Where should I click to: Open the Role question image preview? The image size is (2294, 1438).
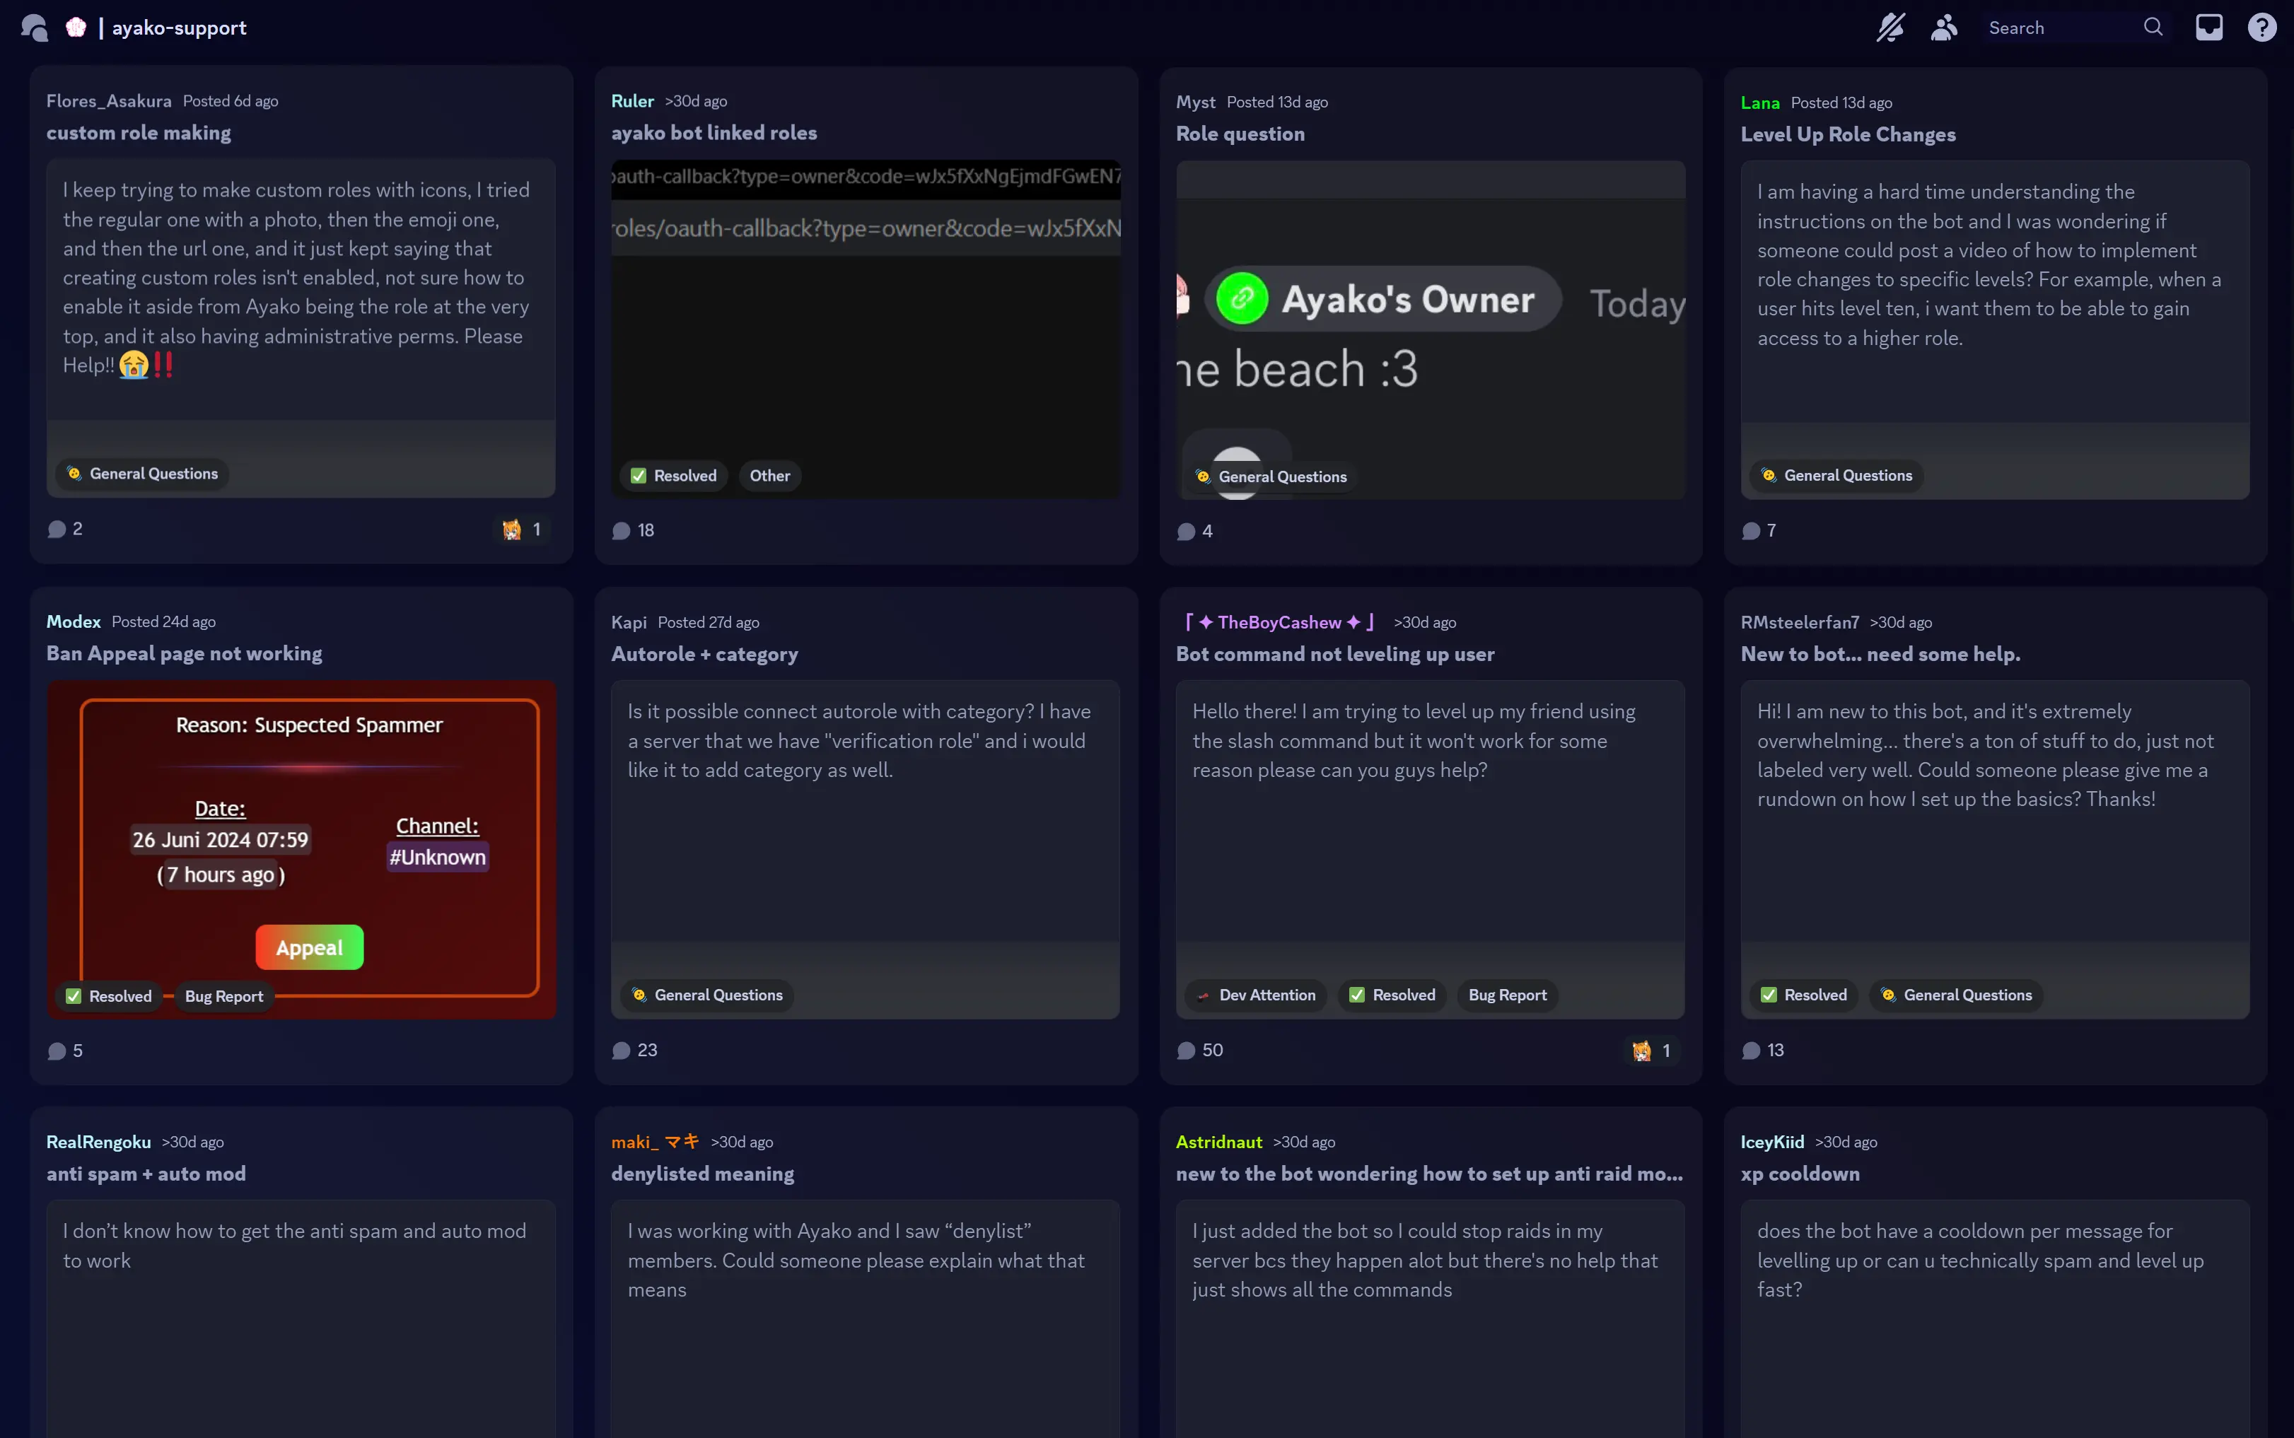coord(1429,323)
